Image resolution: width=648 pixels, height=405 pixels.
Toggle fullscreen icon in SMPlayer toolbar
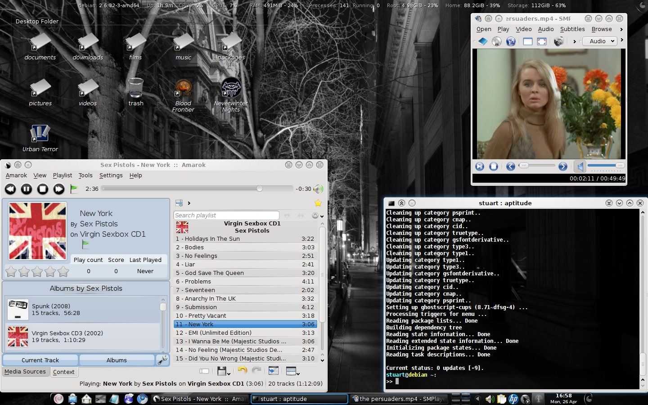click(542, 41)
